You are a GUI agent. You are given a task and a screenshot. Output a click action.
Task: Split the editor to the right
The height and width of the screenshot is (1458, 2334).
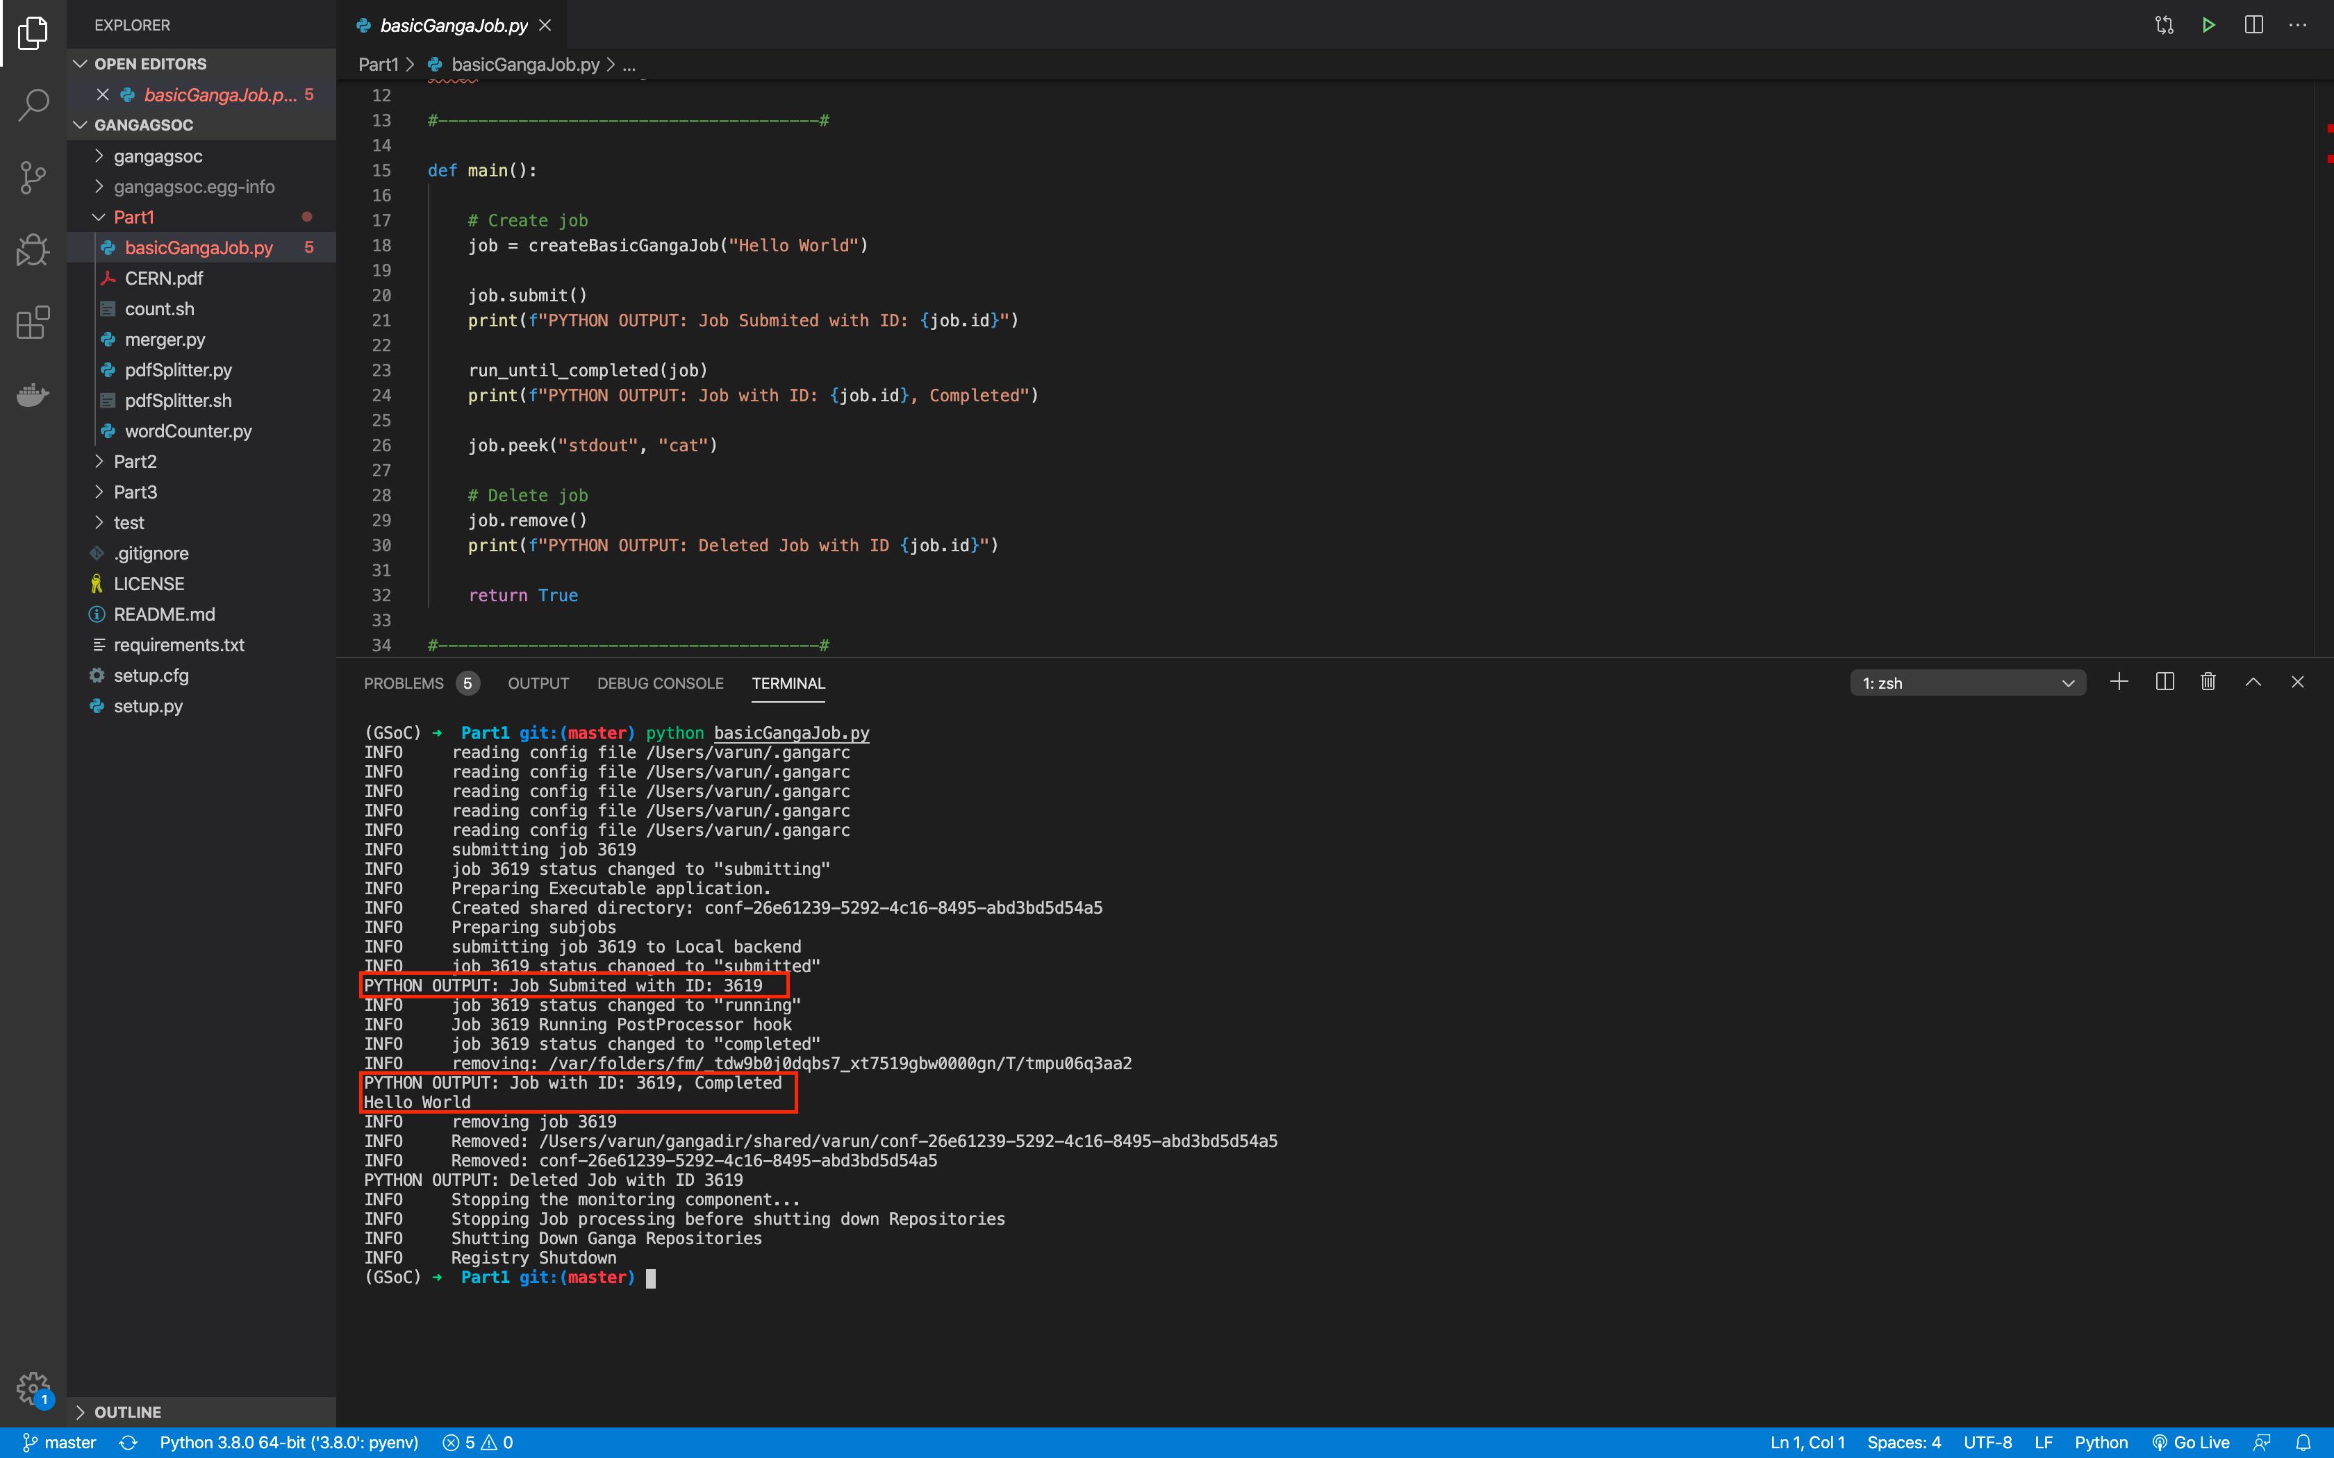click(2254, 25)
